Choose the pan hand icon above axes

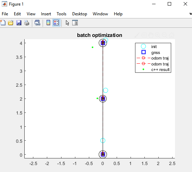pyautogui.click(x=151, y=35)
